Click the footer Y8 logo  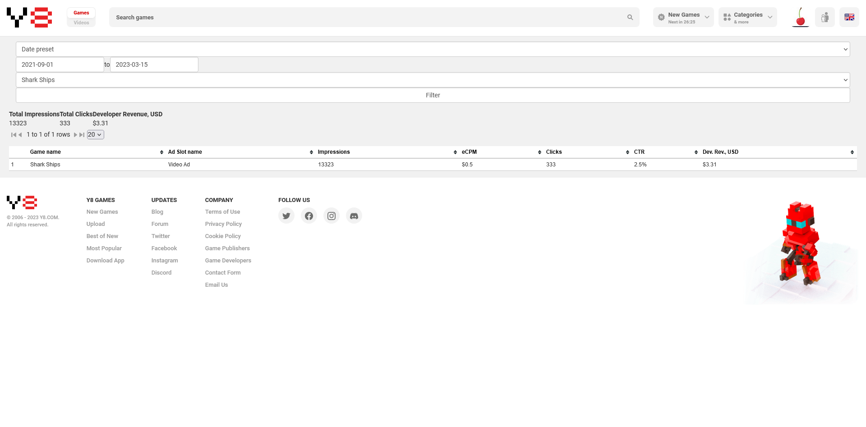(22, 202)
